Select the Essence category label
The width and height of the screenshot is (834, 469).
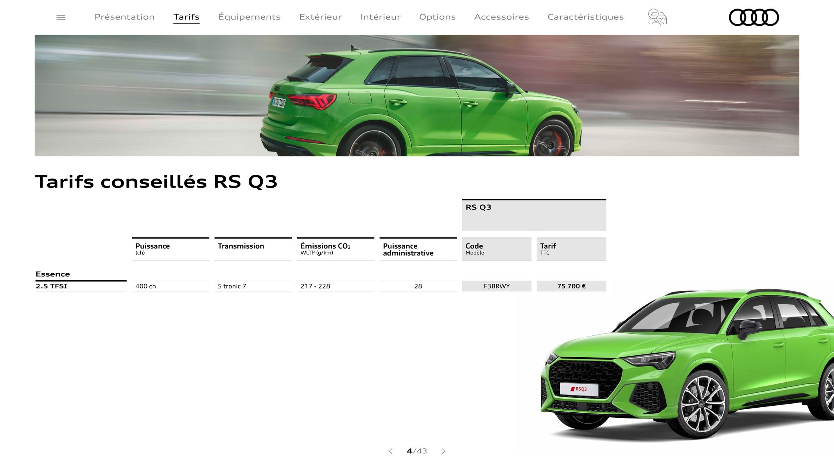coord(53,274)
